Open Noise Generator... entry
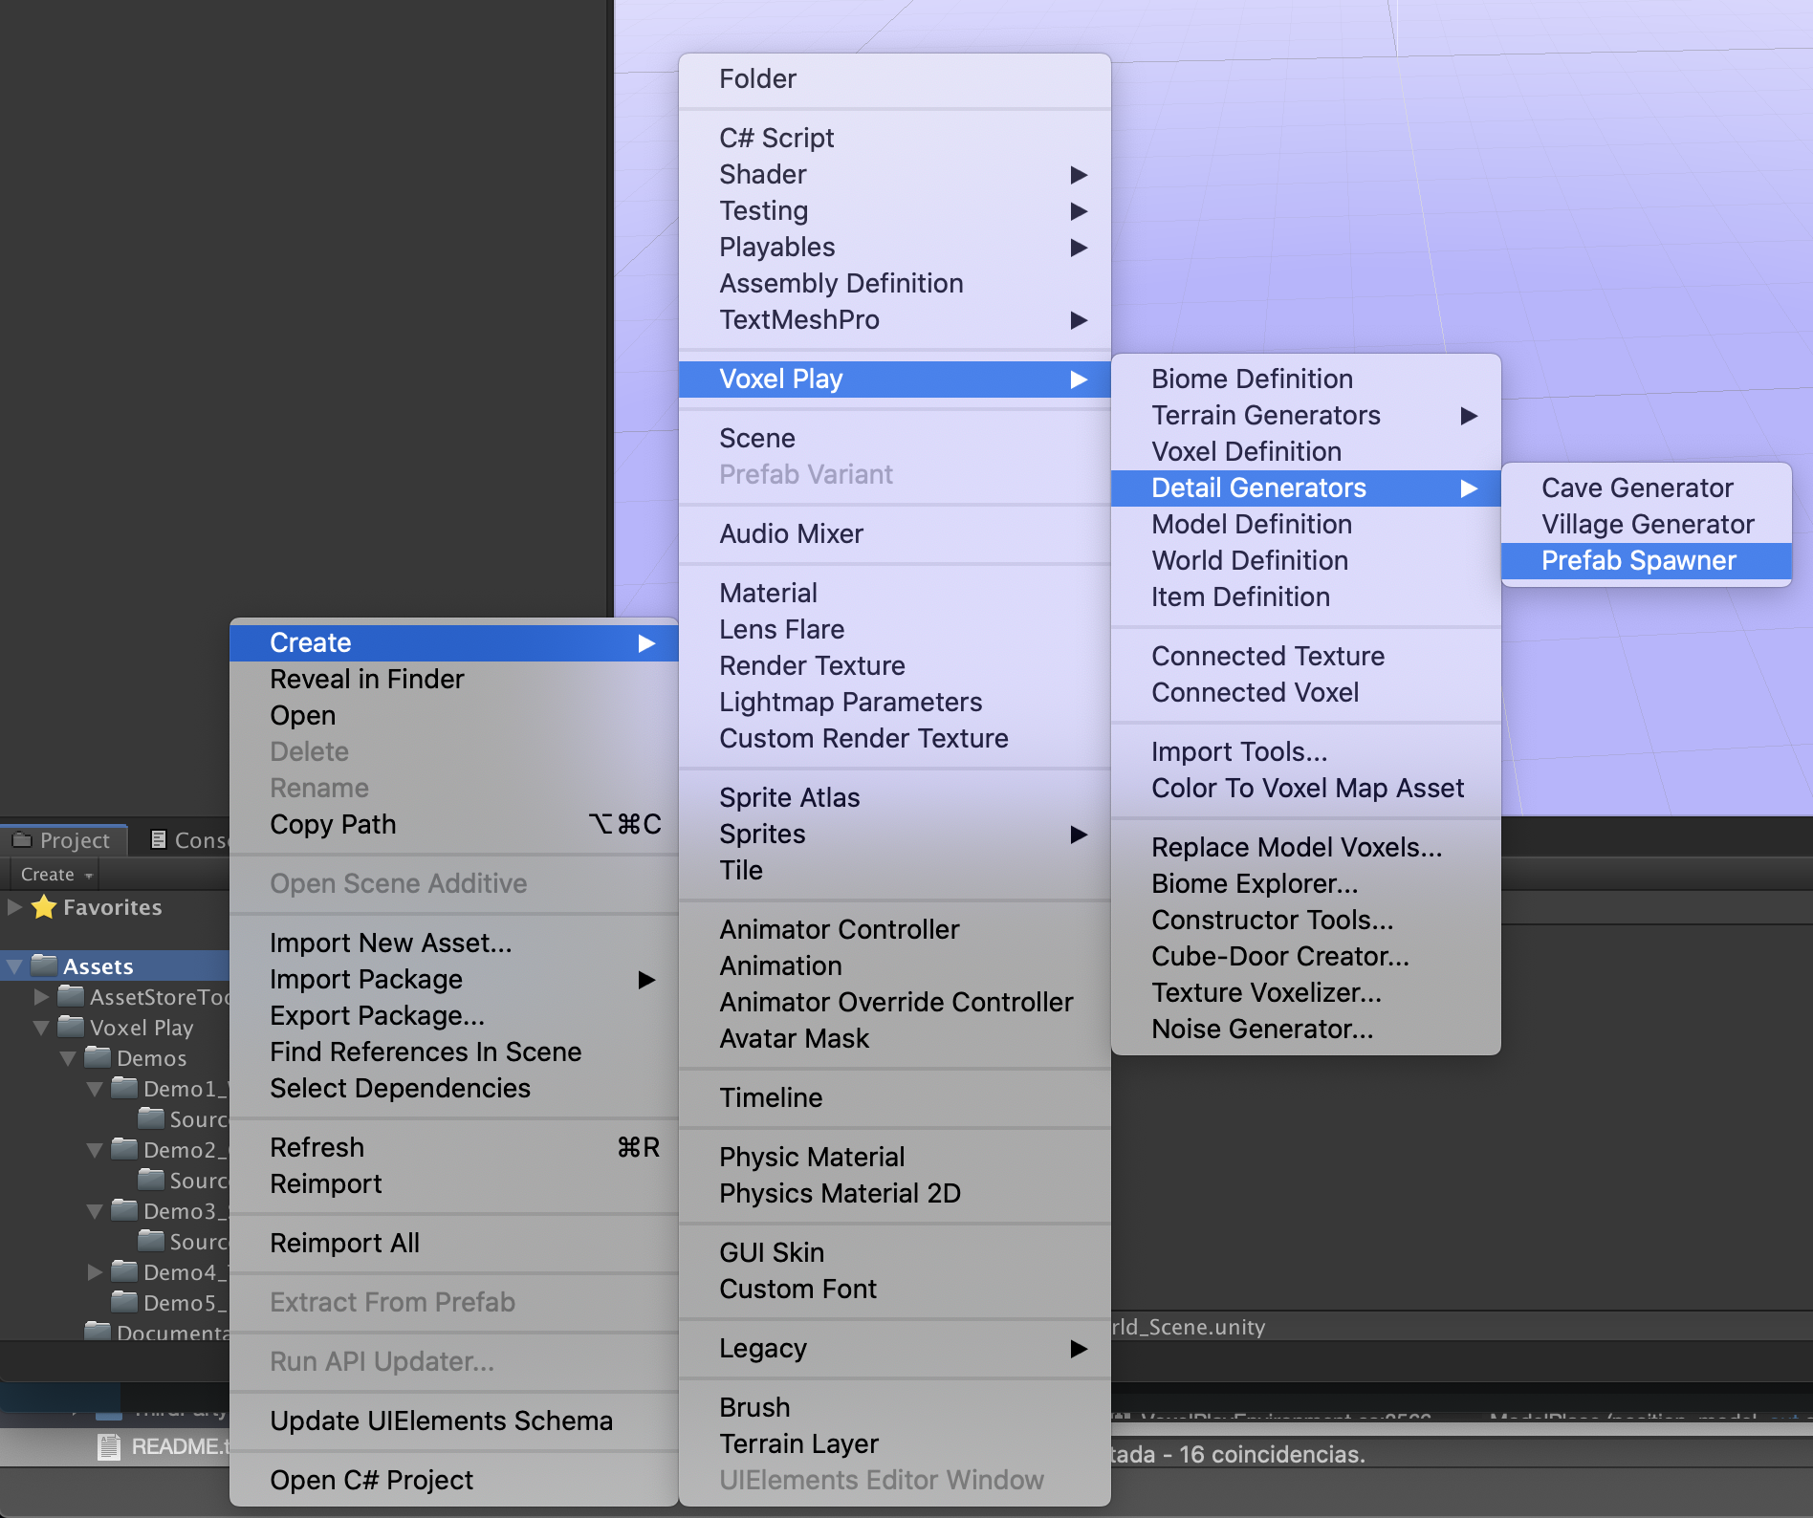The width and height of the screenshot is (1813, 1518). coord(1305,1030)
